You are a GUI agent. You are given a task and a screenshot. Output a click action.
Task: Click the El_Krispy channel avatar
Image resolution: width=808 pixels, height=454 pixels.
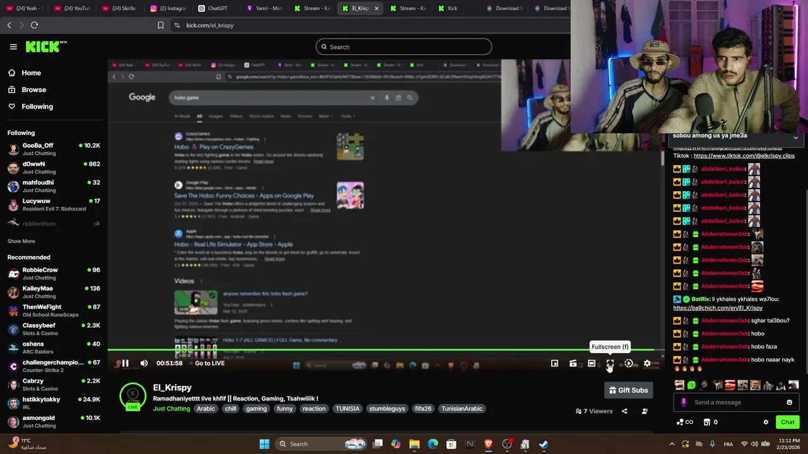(133, 396)
